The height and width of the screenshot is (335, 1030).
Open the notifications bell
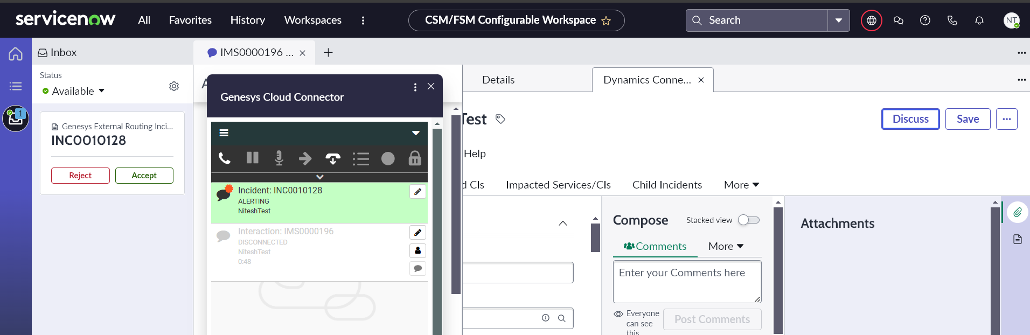click(979, 20)
